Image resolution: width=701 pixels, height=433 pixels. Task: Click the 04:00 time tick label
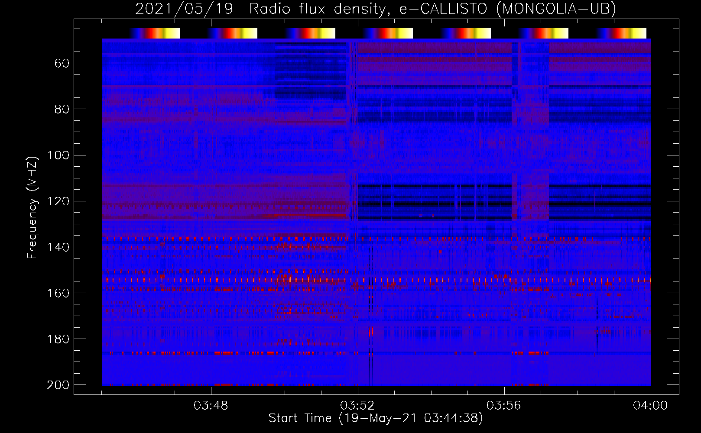tap(650, 406)
